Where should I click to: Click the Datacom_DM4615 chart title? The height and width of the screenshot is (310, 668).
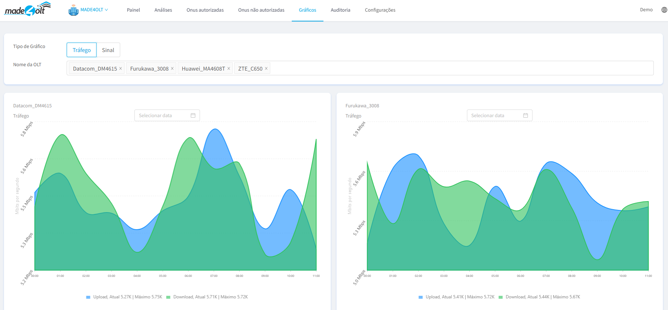[x=32, y=106]
